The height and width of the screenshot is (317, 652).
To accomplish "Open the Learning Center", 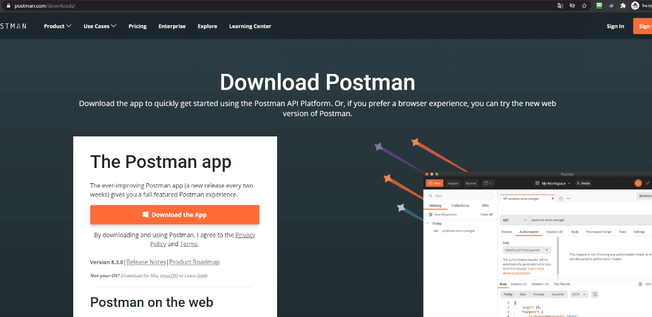I will coord(250,27).
